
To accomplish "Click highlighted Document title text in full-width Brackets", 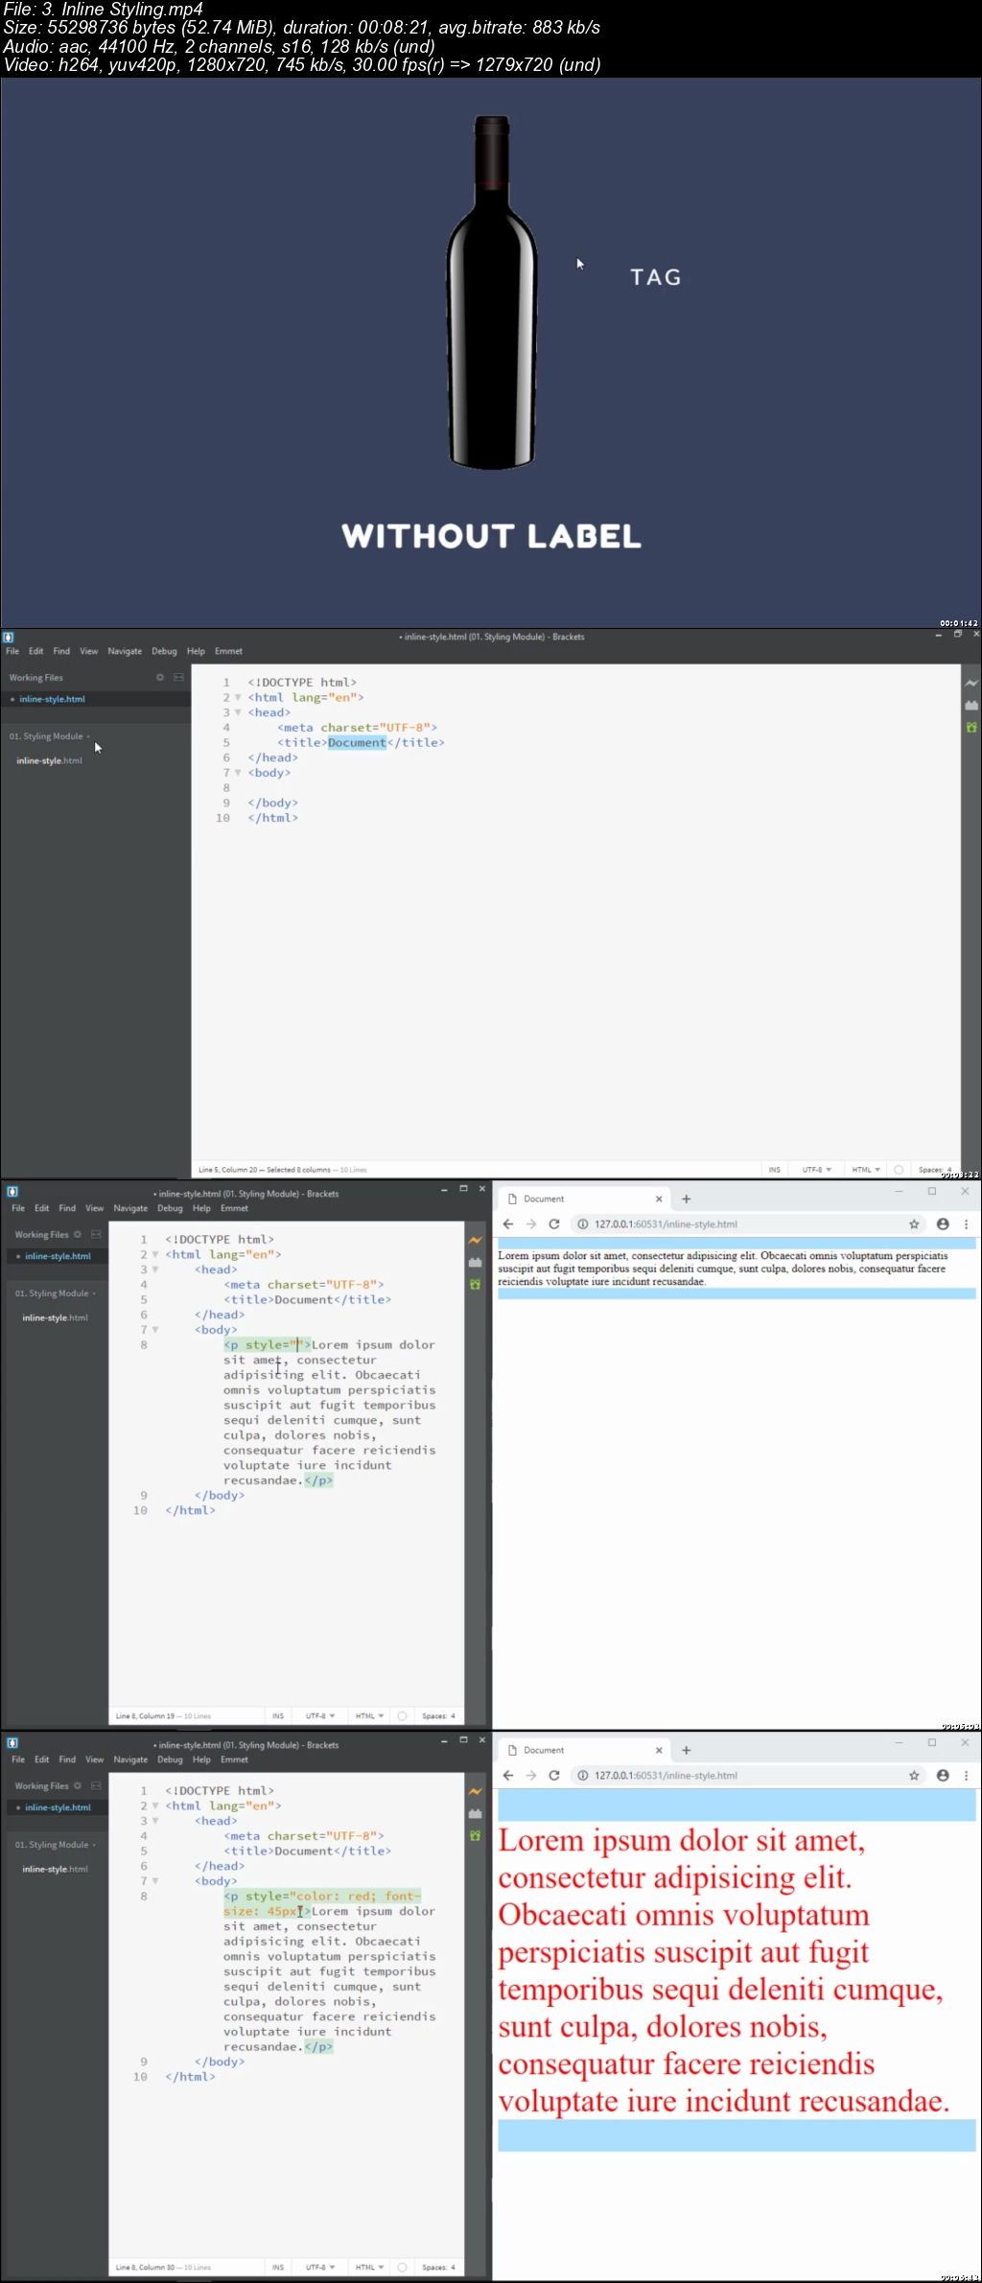I will point(357,742).
